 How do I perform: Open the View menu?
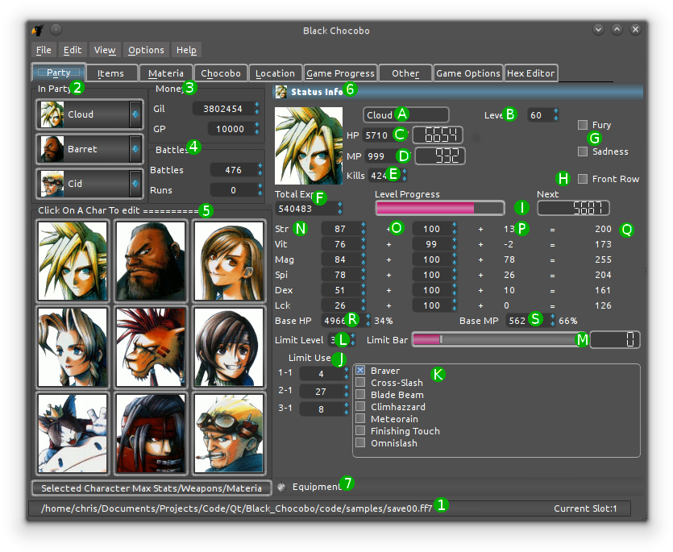105,50
